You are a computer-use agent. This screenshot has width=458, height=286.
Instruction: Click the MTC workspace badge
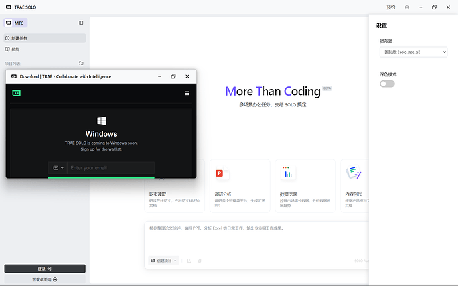15,23
